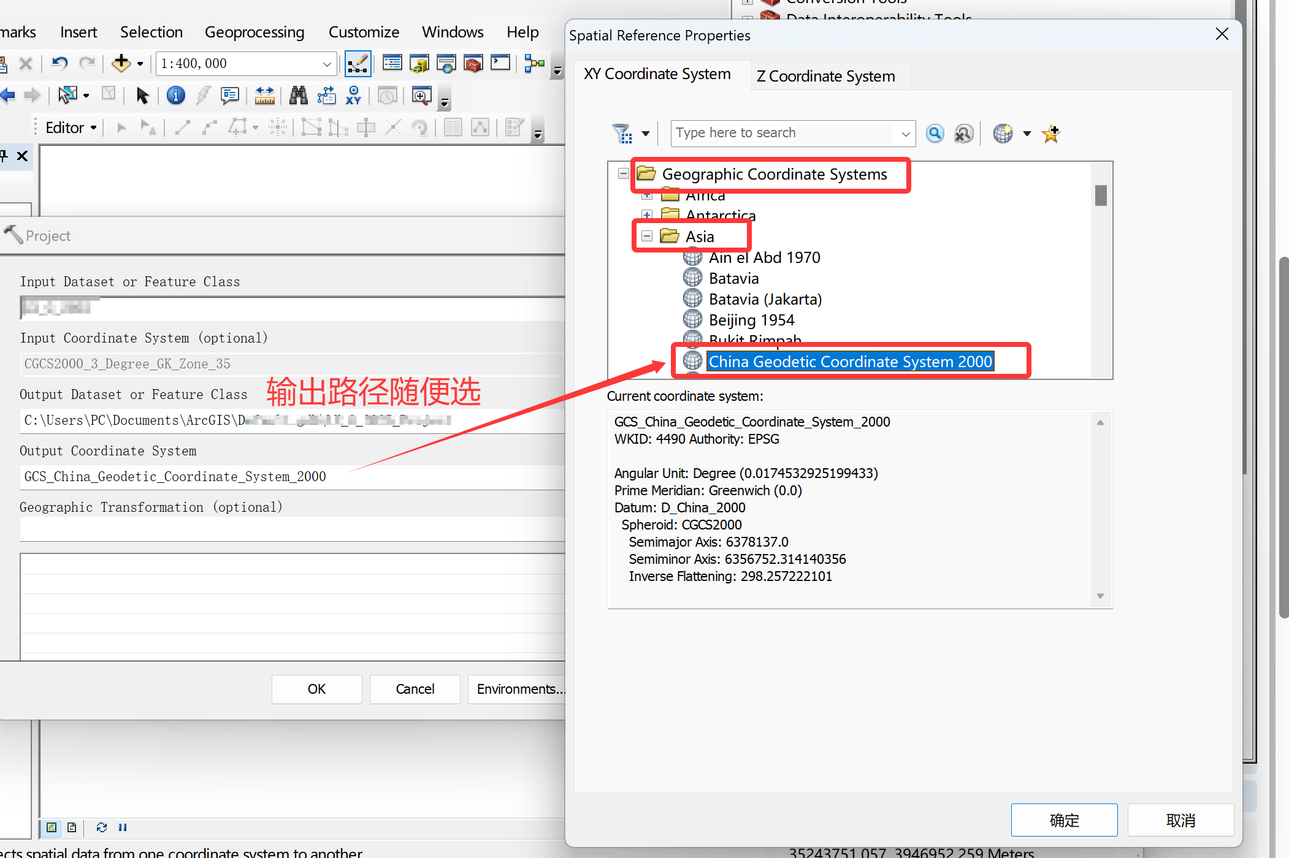This screenshot has height=858, width=1289.
Task: Click the 确定 confirm button
Action: click(1063, 820)
